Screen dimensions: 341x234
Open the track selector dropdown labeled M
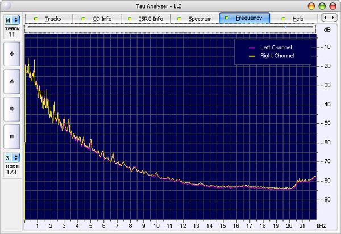pos(12,20)
